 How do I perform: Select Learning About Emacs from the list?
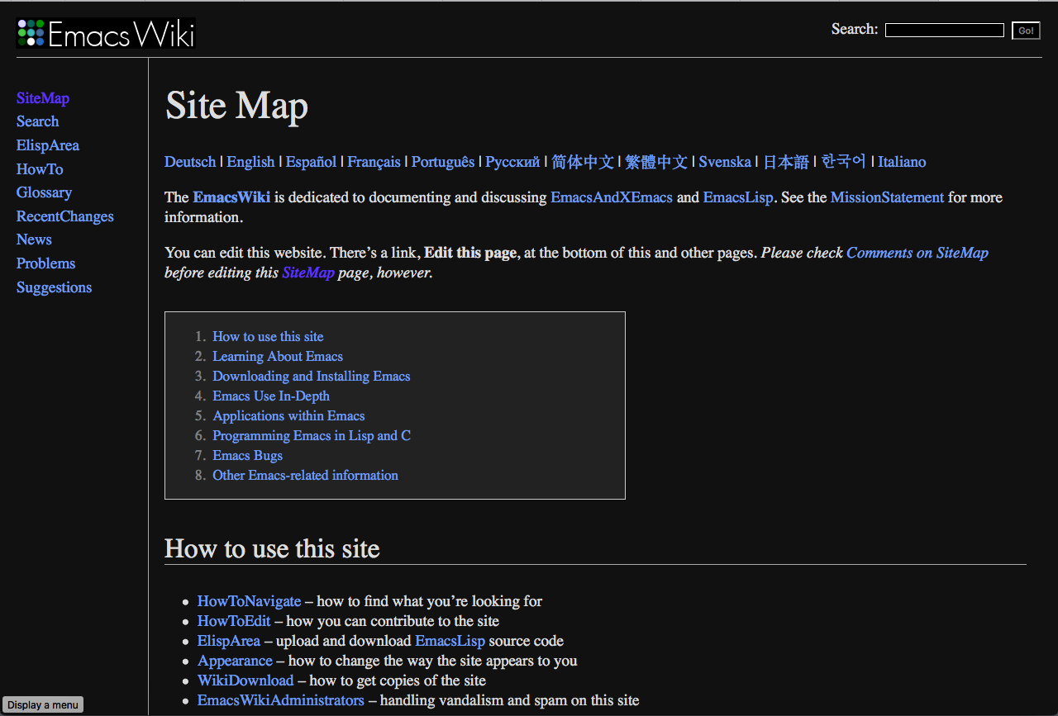(x=278, y=356)
